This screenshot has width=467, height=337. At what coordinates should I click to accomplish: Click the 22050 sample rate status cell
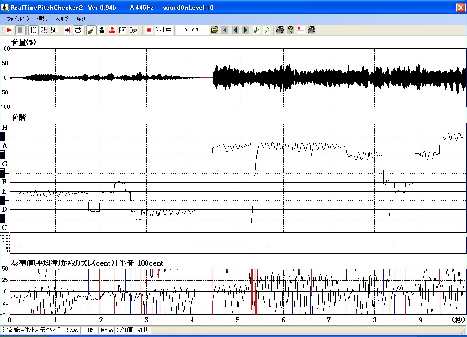pyautogui.click(x=89, y=330)
